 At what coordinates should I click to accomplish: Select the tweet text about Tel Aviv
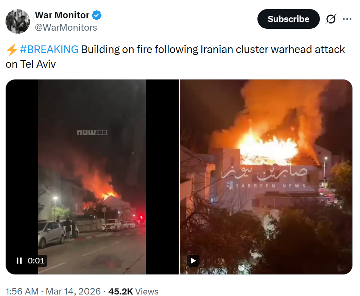175,57
